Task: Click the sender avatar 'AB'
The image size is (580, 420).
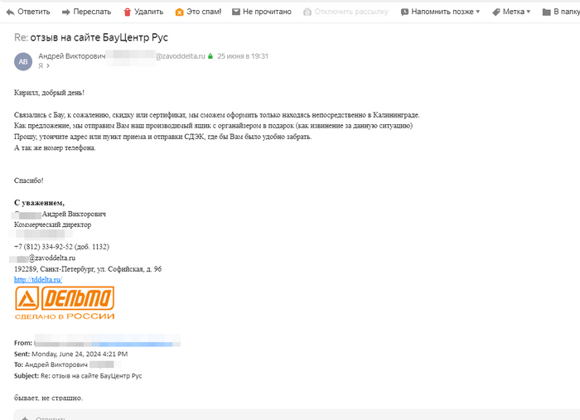Action: point(22,60)
